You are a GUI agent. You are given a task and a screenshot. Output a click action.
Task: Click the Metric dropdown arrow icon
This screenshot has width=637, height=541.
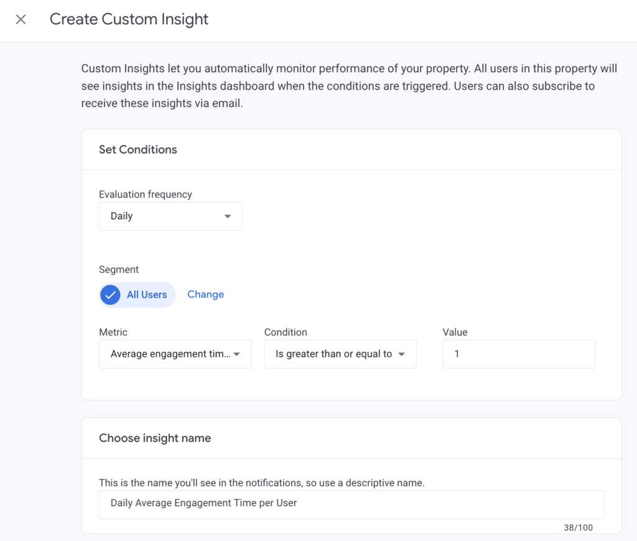(237, 354)
